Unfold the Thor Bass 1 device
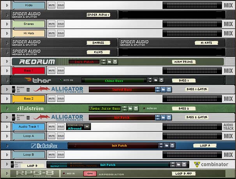This screenshot has height=179, width=236. pyautogui.click(x=7, y=80)
